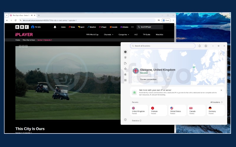Open BBC notifications bell icon
The height and width of the screenshot is (147, 236).
tap(55, 27)
